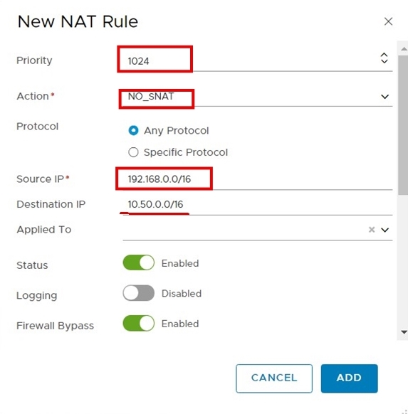Click the scroll-up arrow of the dialog scrollbar
The width and height of the screenshot is (408, 414).
click(x=404, y=49)
